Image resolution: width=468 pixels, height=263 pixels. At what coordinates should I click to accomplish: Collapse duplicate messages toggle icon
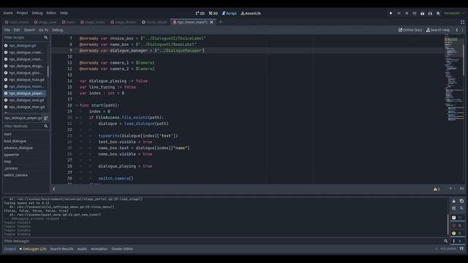[x=453, y=208]
